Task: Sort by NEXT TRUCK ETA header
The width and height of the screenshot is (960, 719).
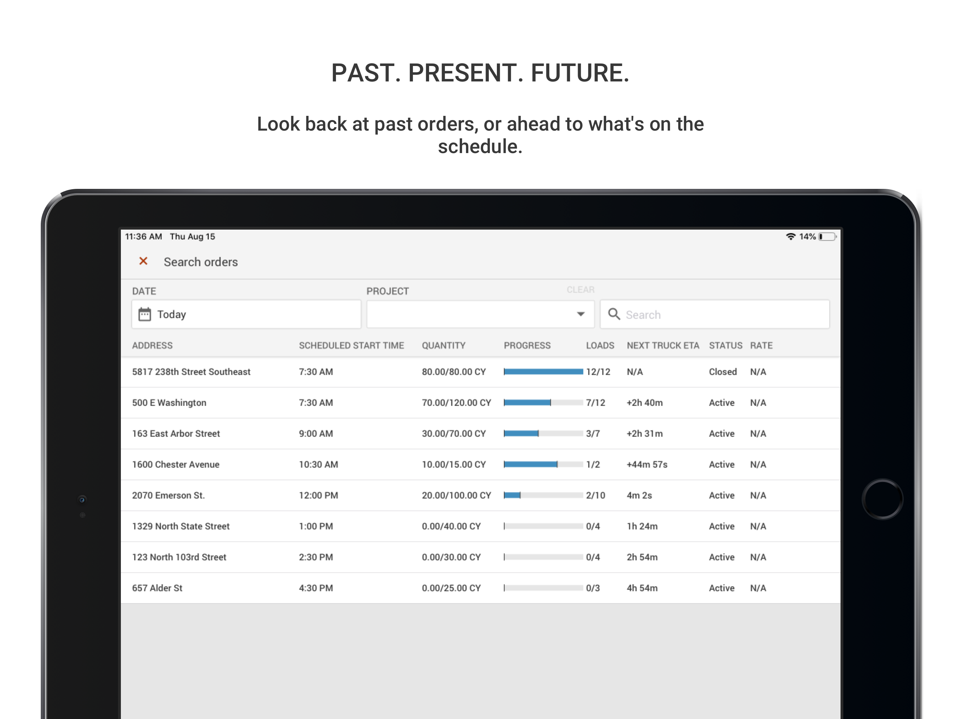Action: tap(663, 345)
